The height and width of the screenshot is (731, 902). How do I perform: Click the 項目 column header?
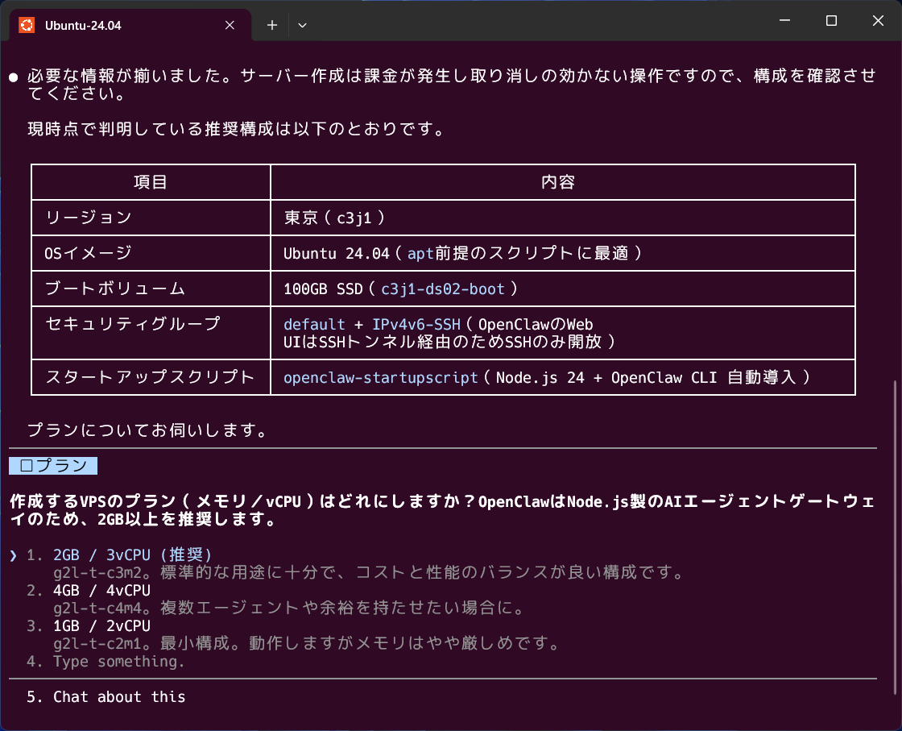(151, 182)
